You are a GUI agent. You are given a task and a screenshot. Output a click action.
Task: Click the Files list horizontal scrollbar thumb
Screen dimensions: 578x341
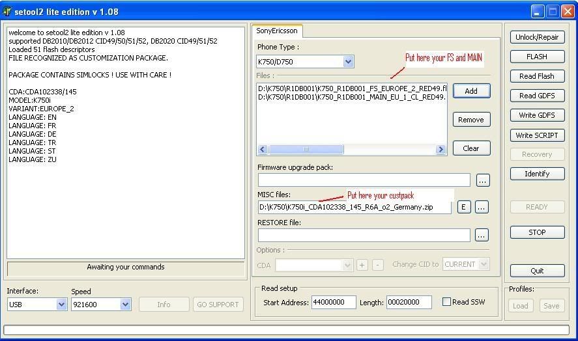(x=306, y=149)
